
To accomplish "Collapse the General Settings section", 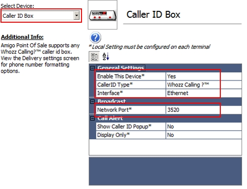I will [x=92, y=68].
